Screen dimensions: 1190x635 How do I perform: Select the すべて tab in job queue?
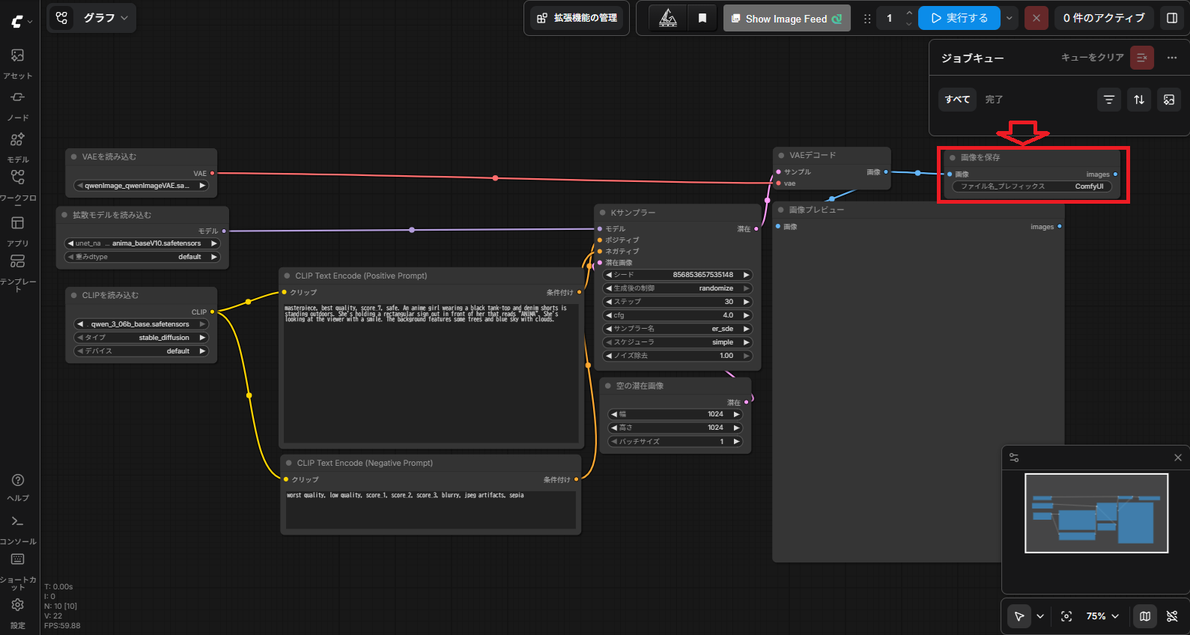pyautogui.click(x=957, y=100)
